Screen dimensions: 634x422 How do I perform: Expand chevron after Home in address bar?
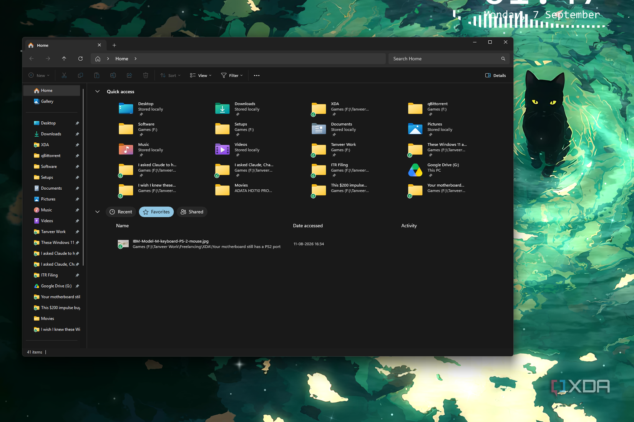(x=135, y=59)
